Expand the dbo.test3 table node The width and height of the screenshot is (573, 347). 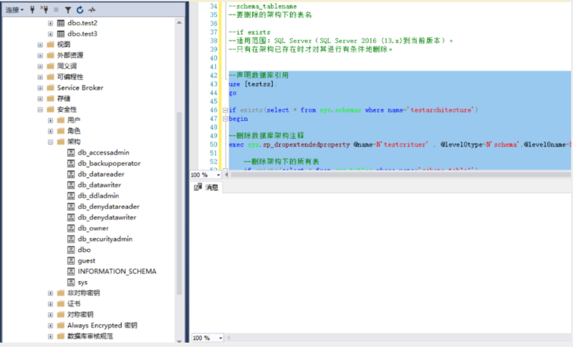pyautogui.click(x=50, y=34)
